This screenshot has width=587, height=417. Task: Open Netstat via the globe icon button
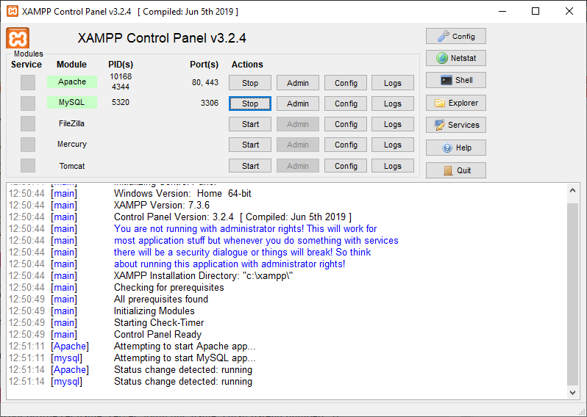(x=456, y=58)
